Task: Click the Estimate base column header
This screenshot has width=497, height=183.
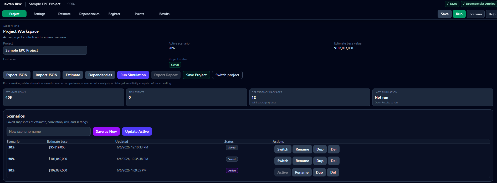Action: [57, 141]
